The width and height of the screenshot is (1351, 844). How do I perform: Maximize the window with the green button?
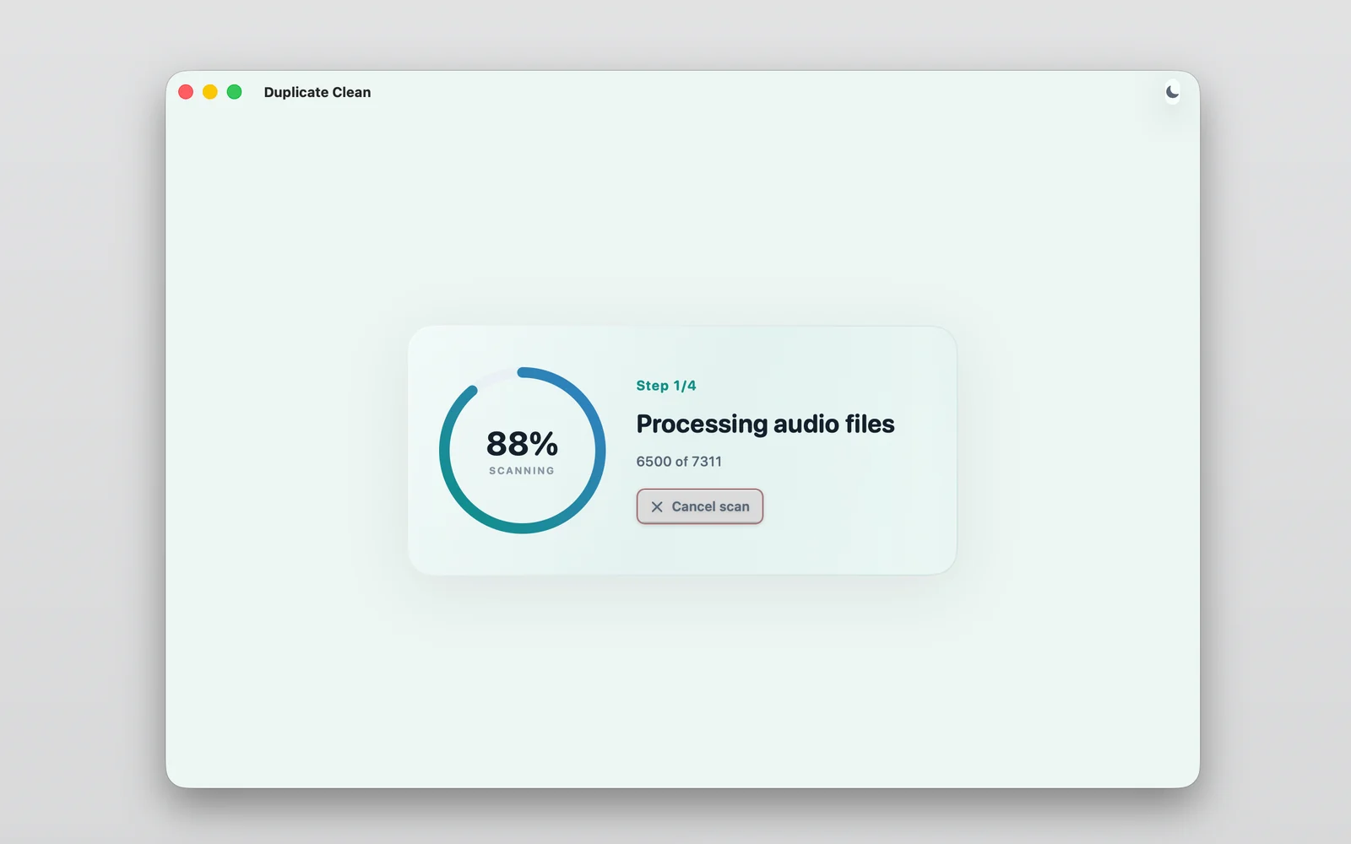coord(235,92)
